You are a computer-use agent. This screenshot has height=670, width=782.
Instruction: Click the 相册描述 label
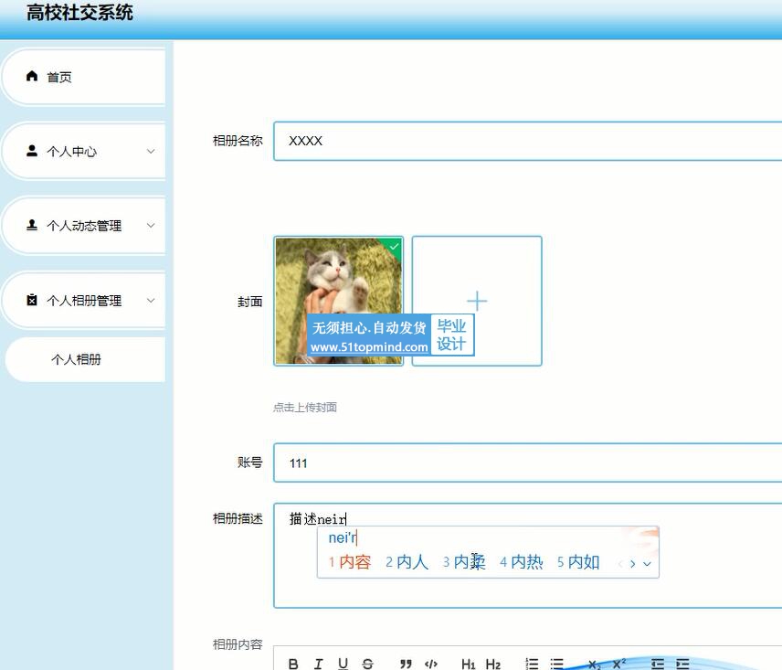click(238, 518)
